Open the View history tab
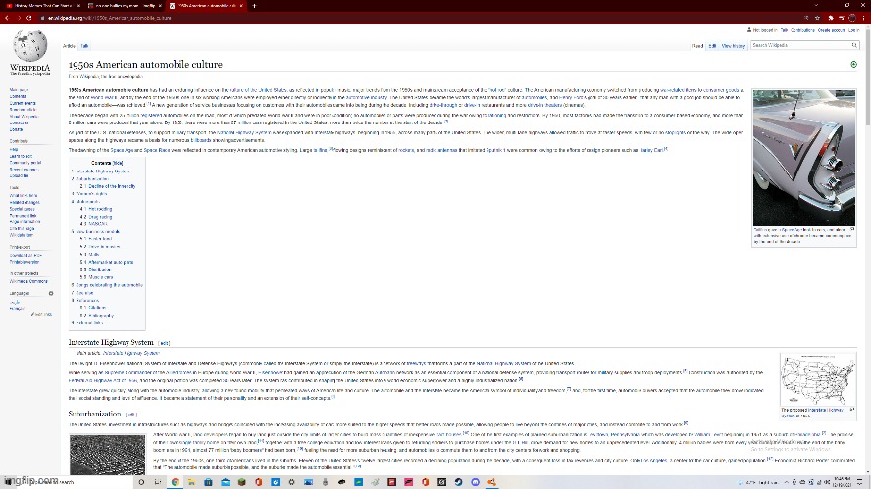 coord(734,46)
